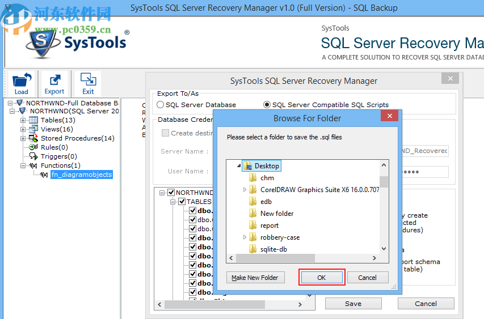
Task: Click the robbery-case folder icon
Action: click(x=253, y=237)
